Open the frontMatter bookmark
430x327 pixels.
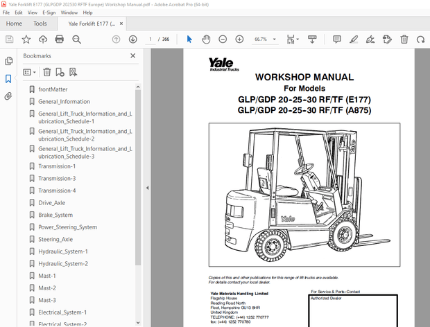(53, 89)
